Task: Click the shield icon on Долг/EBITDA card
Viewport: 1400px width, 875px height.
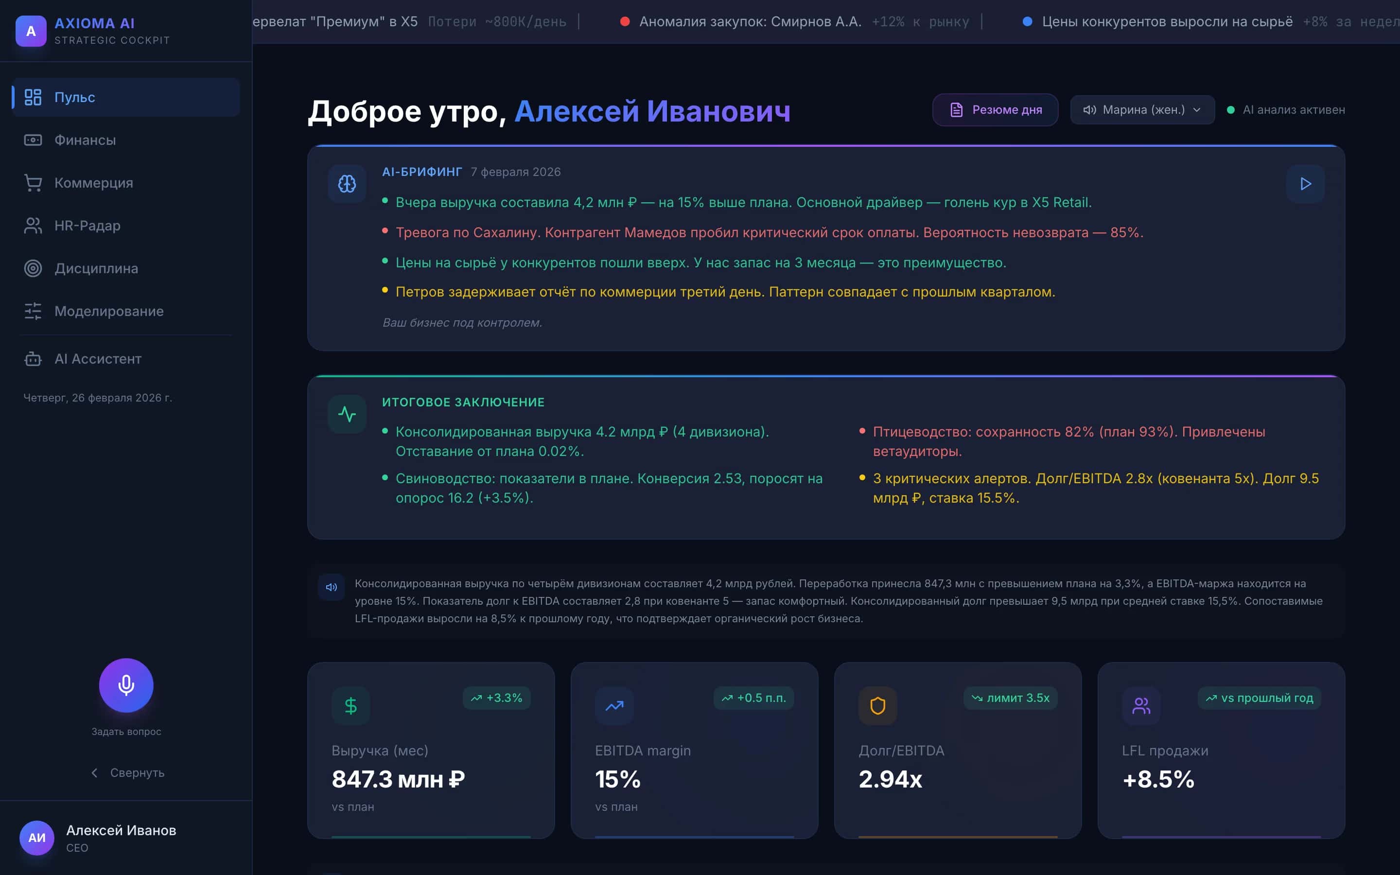Action: 877,705
